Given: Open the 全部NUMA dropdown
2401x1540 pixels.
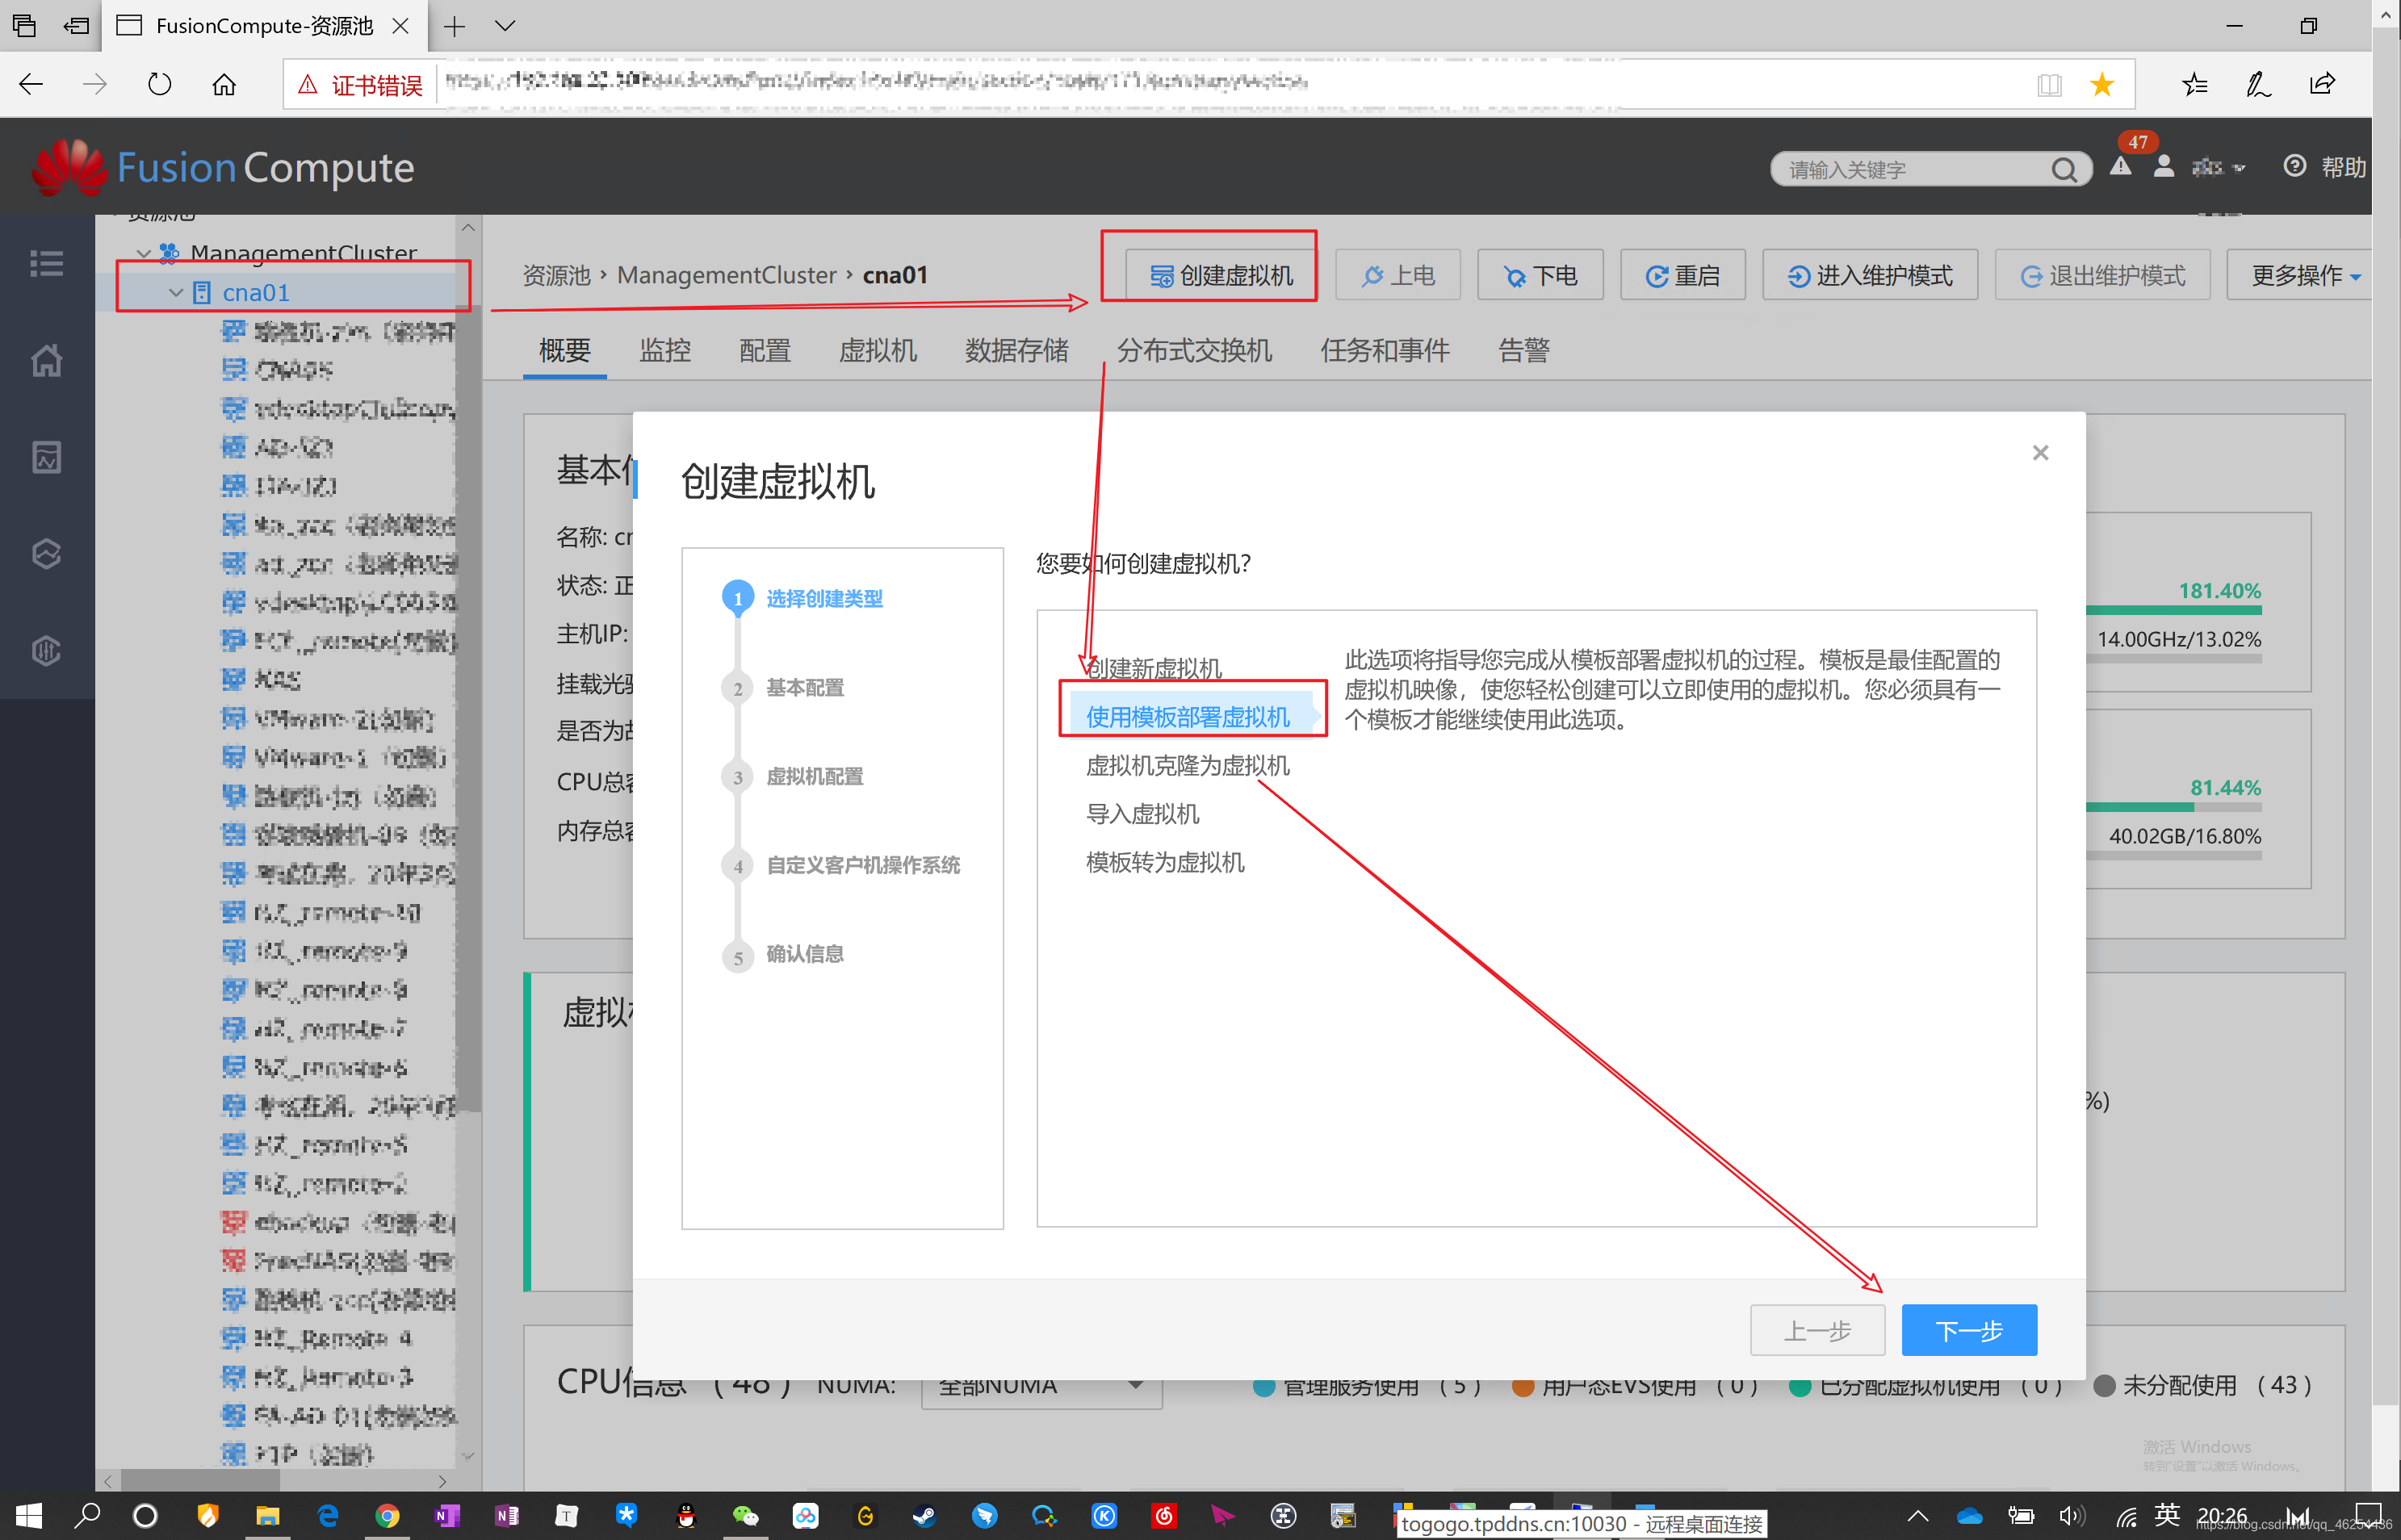Looking at the screenshot, I should click(x=1041, y=1385).
